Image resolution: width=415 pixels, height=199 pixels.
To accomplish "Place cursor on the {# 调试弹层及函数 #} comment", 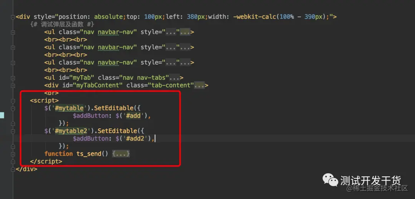I will (x=63, y=24).
